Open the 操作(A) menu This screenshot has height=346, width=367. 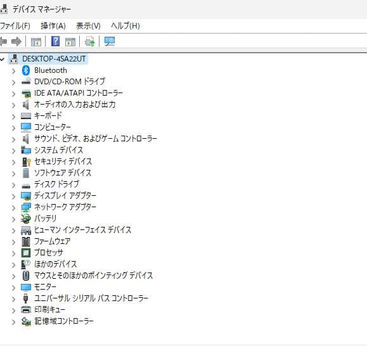click(53, 26)
